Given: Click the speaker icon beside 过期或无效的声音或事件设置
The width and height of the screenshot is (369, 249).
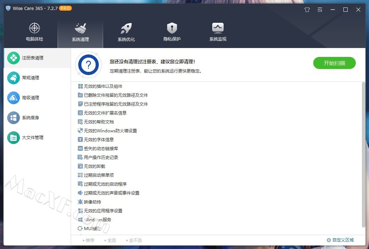Looking at the screenshot, I should point(80,193).
